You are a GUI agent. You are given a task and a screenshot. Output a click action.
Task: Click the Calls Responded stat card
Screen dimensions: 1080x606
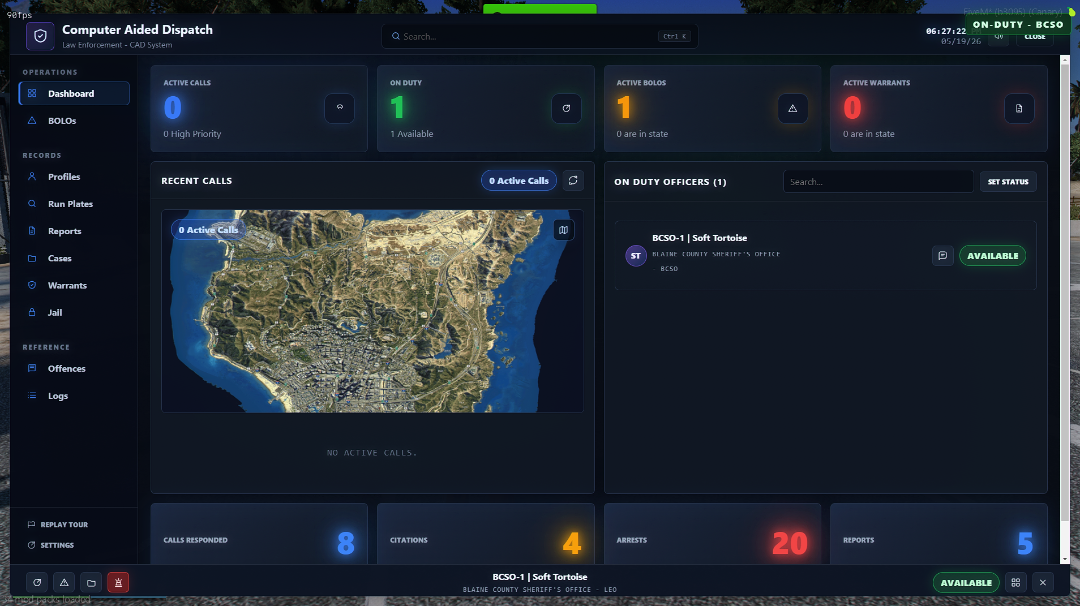(x=259, y=534)
